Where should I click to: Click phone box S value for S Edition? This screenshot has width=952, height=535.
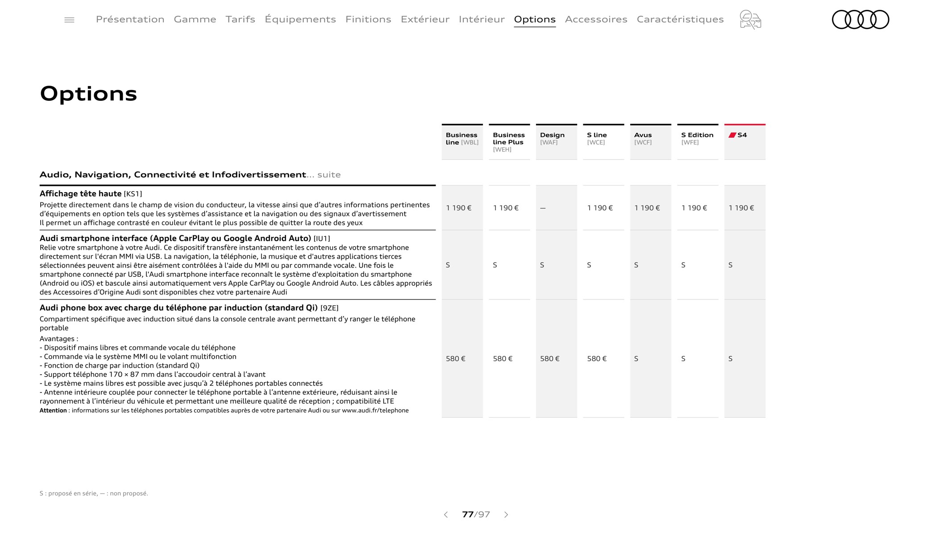pos(683,358)
